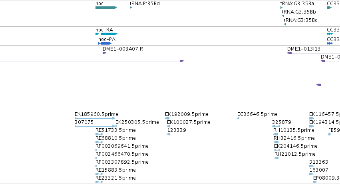Screen dimensions: 340x184
Task: Click the DME1-003A07.R purple arrow
Action: pos(105,53)
